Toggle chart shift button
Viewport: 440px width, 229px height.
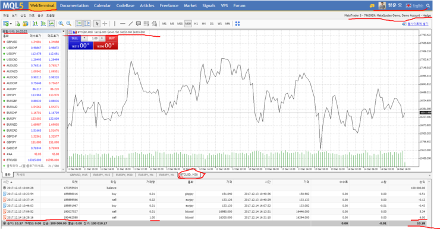[x=87, y=24]
